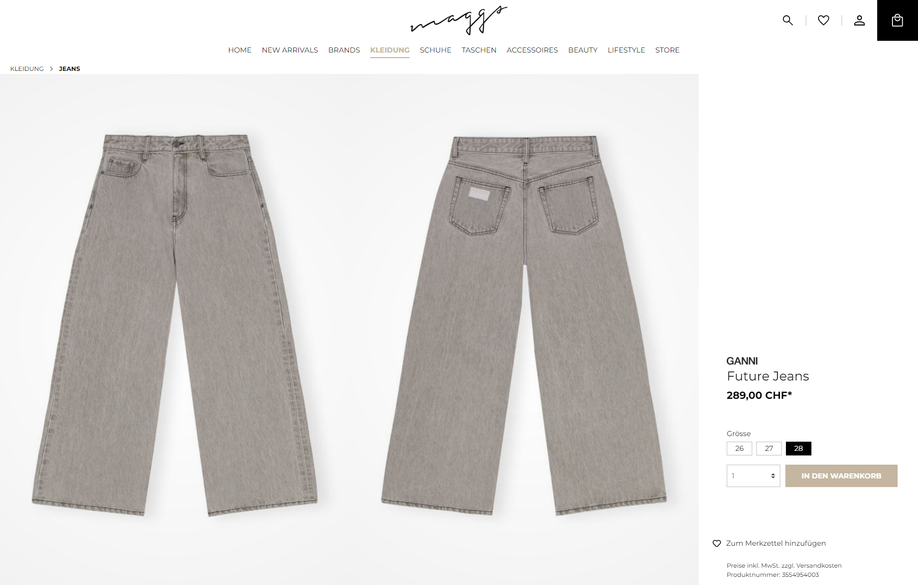This screenshot has width=918, height=585.
Task: Select size 28
Action: (798, 448)
